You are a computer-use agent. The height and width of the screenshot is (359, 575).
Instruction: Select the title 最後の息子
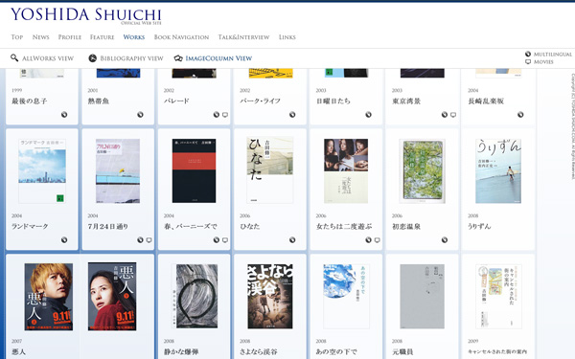tap(30, 101)
